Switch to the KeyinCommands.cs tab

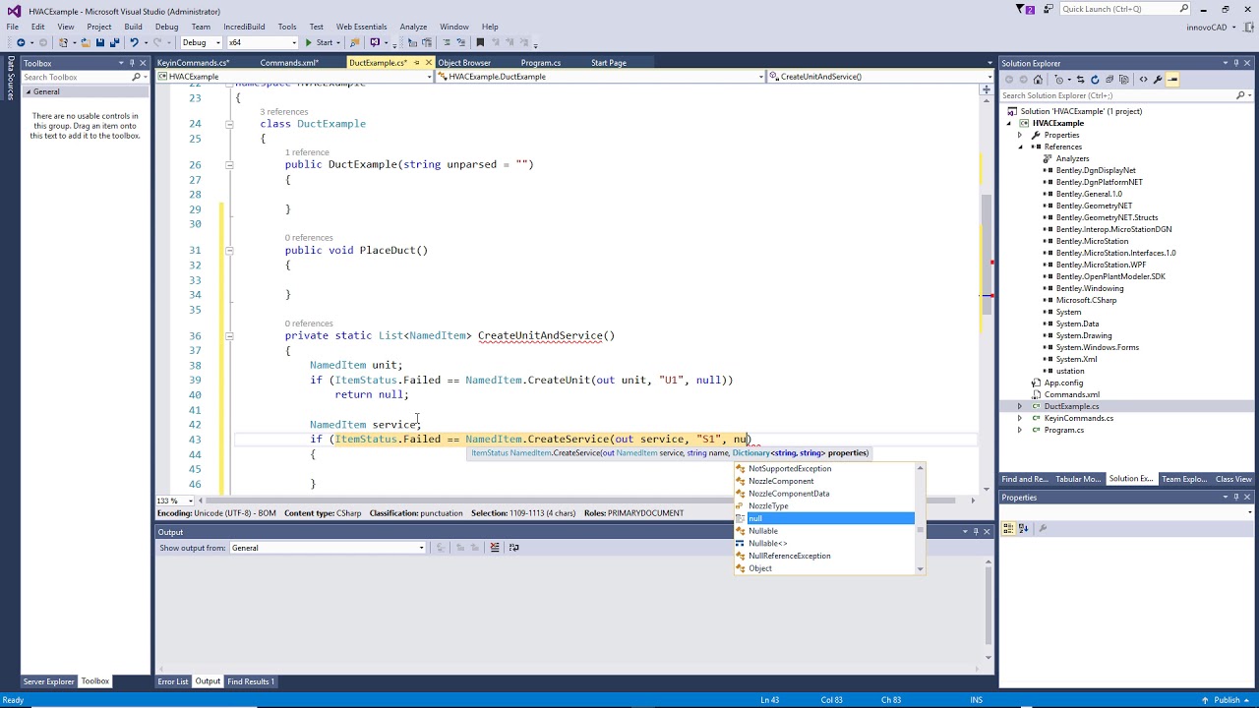click(193, 63)
